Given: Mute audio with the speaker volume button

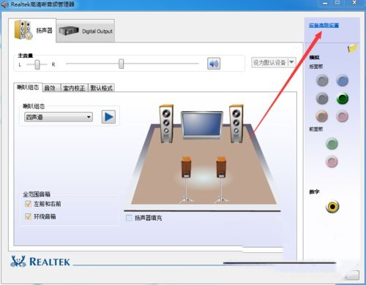Looking at the screenshot, I should pyautogui.click(x=214, y=64).
